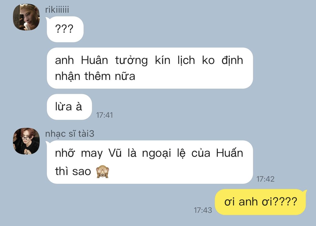This screenshot has width=316, height=226.
Task: Select the '???' message bubble
Action: (x=65, y=29)
